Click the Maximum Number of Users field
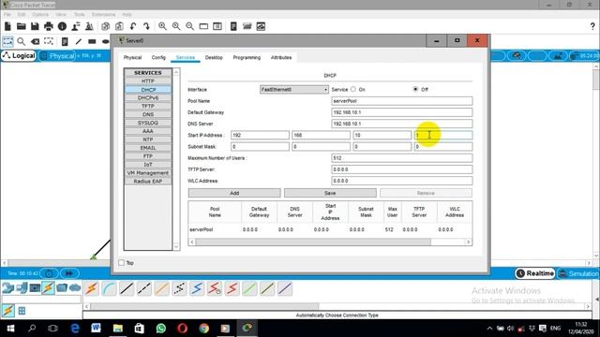Screen dimensions: 600x337 [x=402, y=158]
